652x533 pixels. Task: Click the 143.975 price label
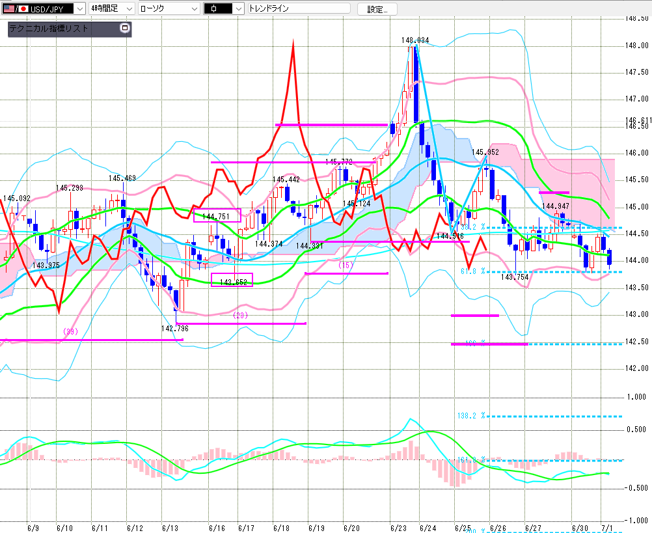click(x=46, y=266)
